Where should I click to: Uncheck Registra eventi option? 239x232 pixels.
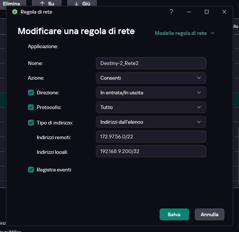tap(31, 170)
